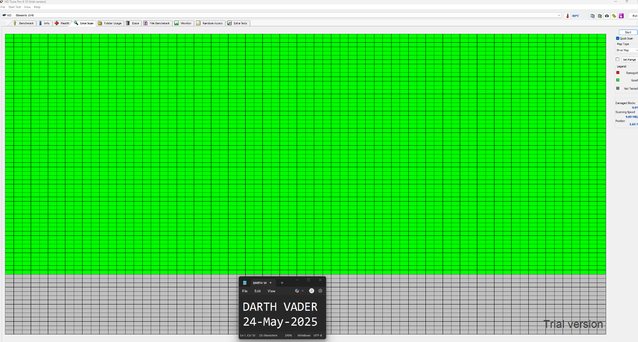Viewport: 638px width, 342px height.
Task: Switch to the Erase tab
Action: pyautogui.click(x=133, y=23)
